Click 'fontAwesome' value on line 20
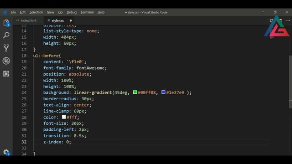This screenshot has width=292, height=164. point(90,68)
